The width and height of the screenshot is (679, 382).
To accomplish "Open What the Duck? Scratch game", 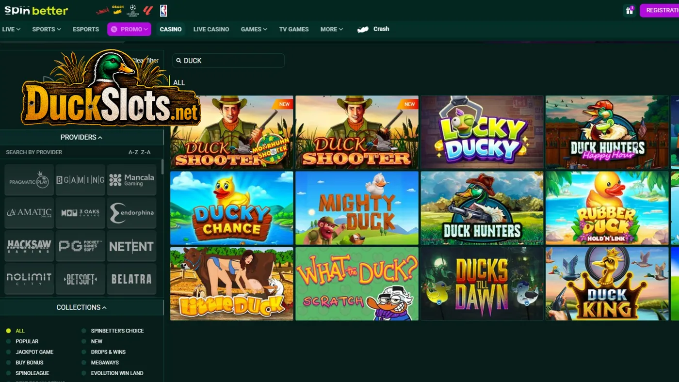I will click(357, 284).
